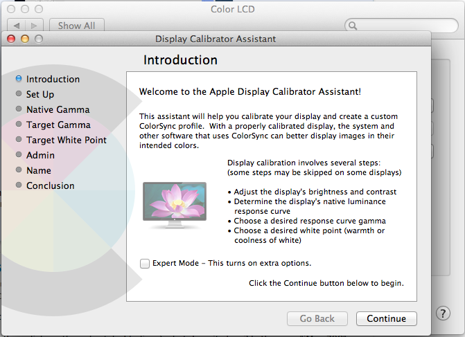Click the Native Gamma step bullet
465x337 pixels.
pos(18,109)
